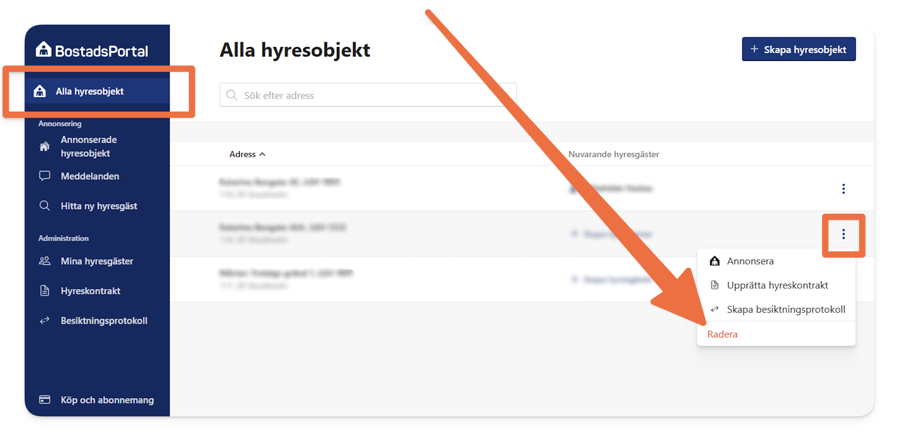Click the Mina hyresgäster people icon
The image size is (899, 441).
coord(44,261)
